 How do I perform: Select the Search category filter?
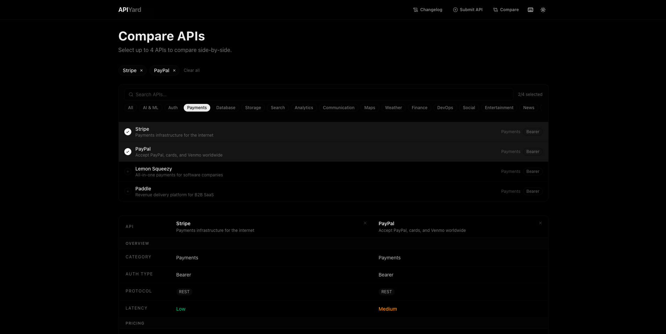pos(278,108)
